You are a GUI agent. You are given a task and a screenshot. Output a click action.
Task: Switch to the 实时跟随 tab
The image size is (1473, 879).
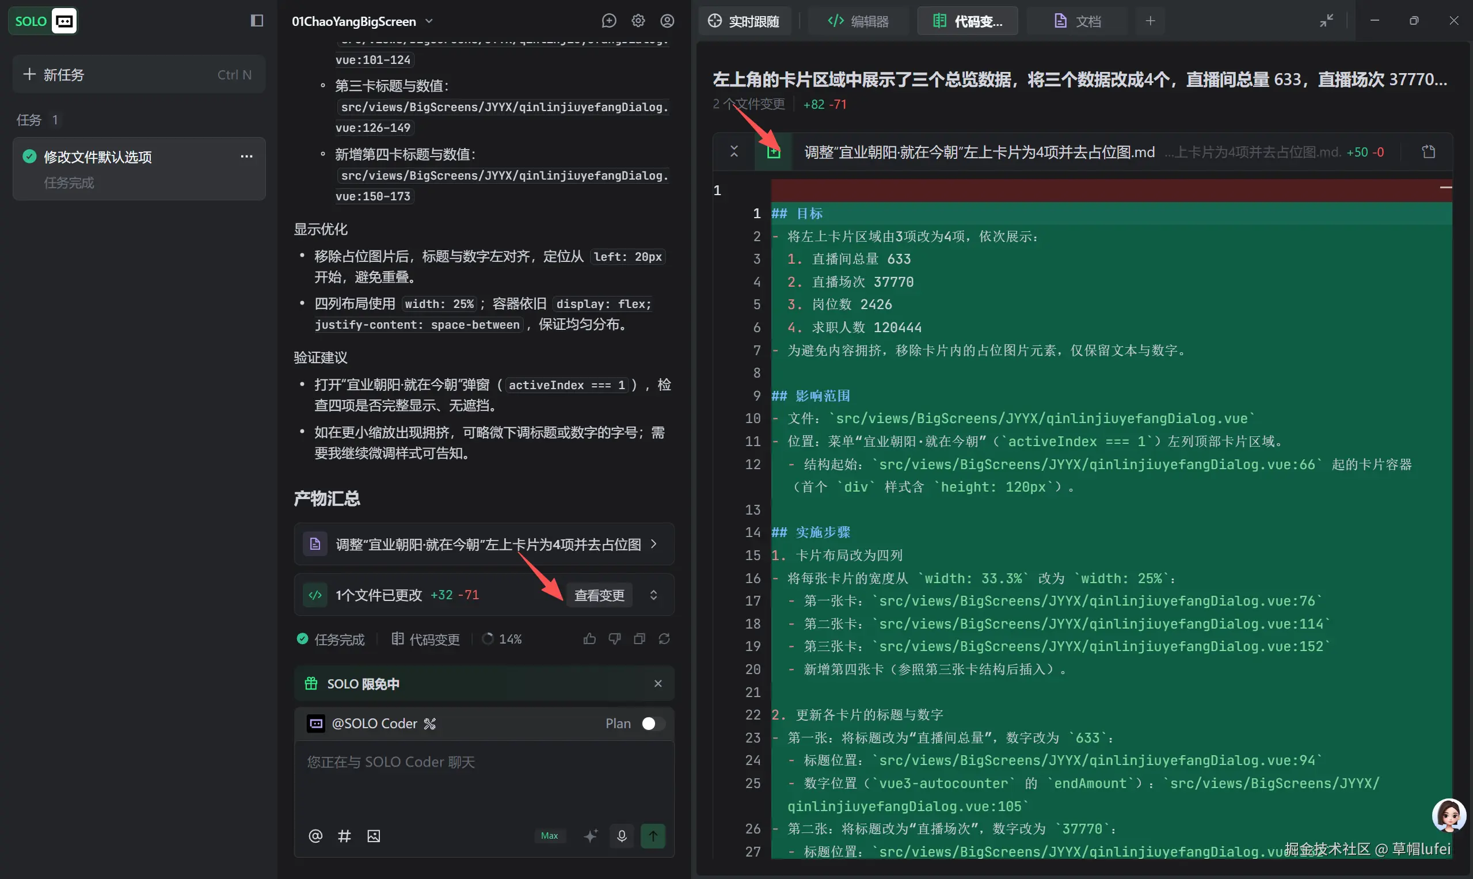[744, 21]
